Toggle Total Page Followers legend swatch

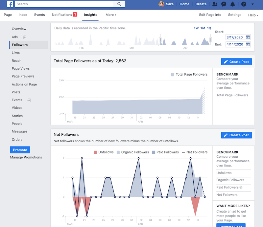click(173, 75)
